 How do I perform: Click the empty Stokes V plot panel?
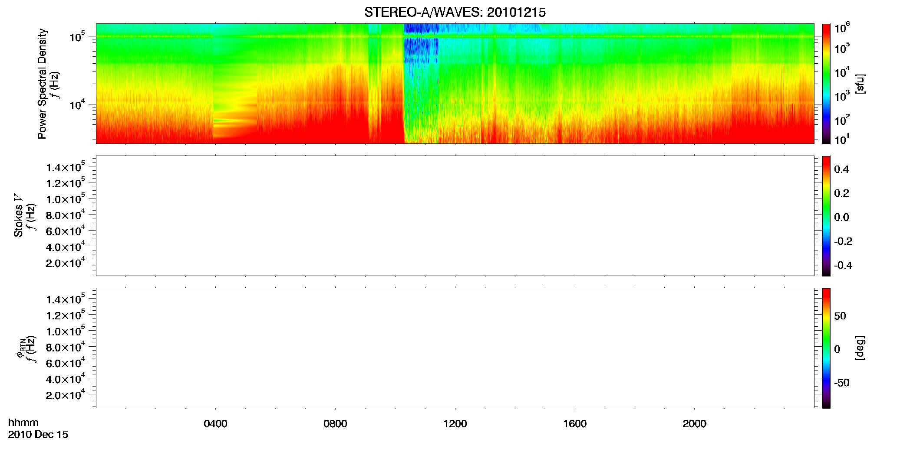click(455, 216)
